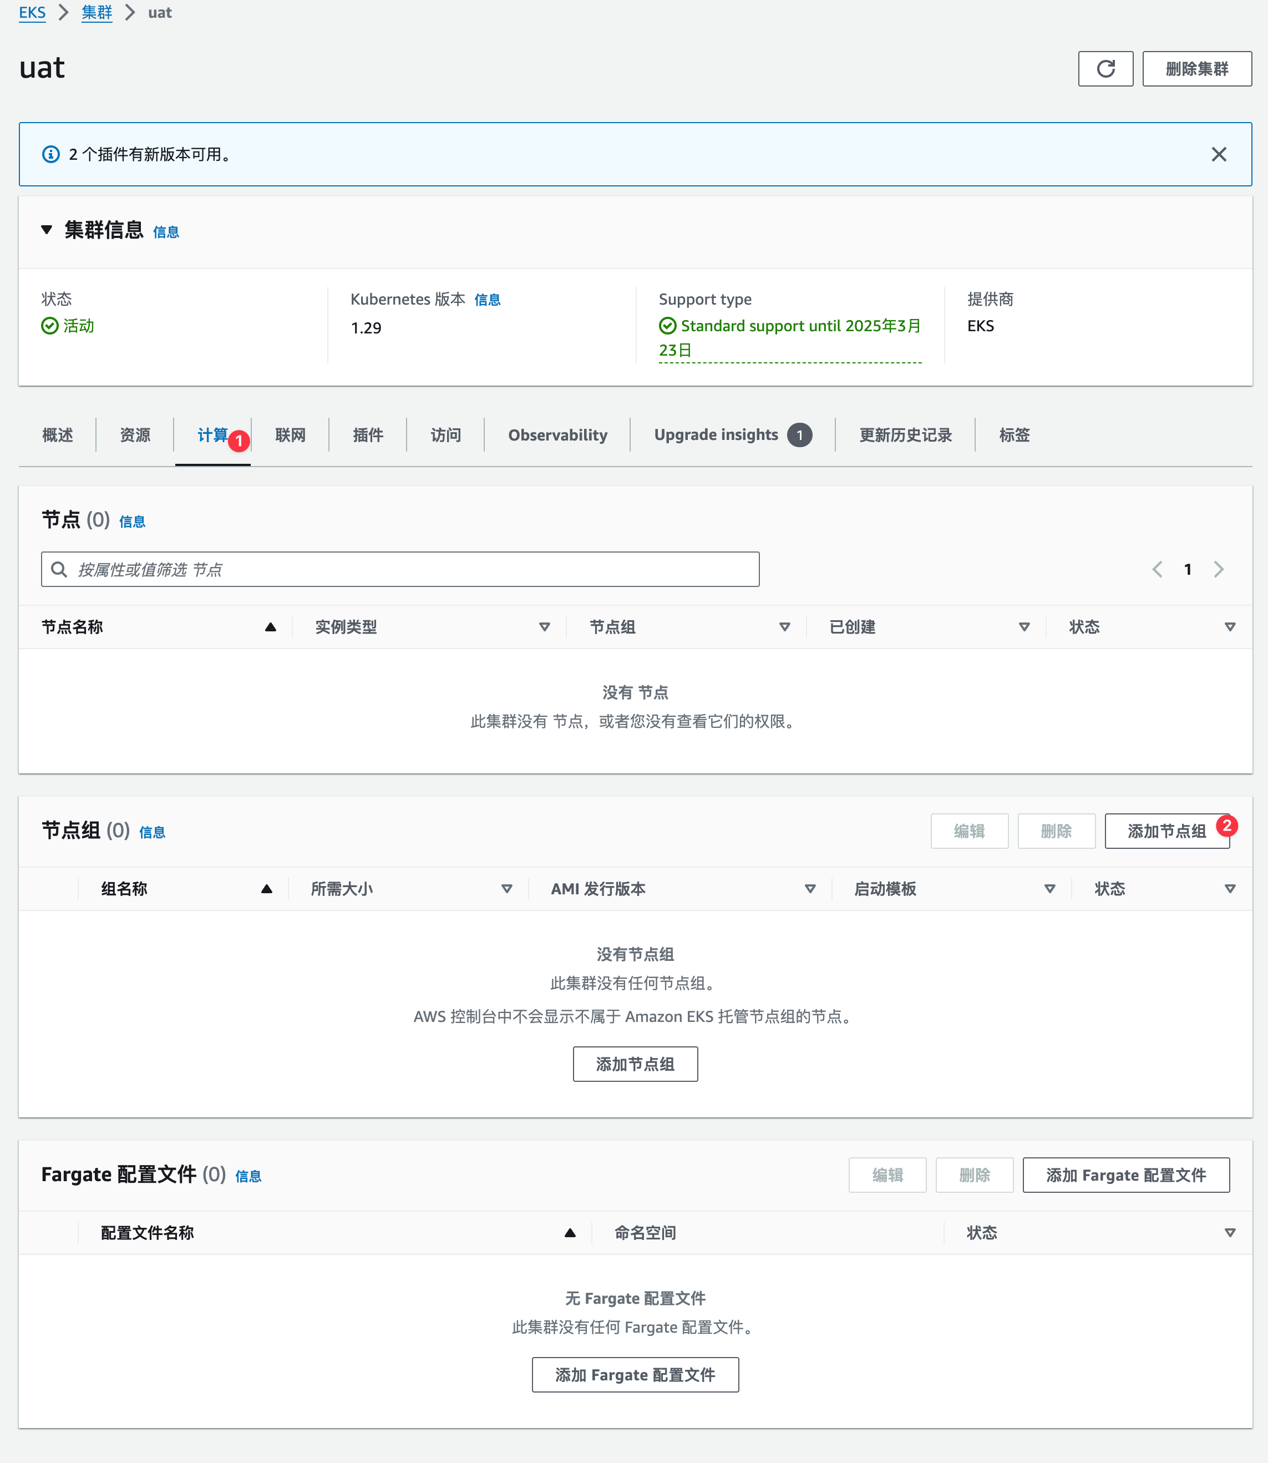Click node group 删除 button
1268x1463 pixels.
1057,831
